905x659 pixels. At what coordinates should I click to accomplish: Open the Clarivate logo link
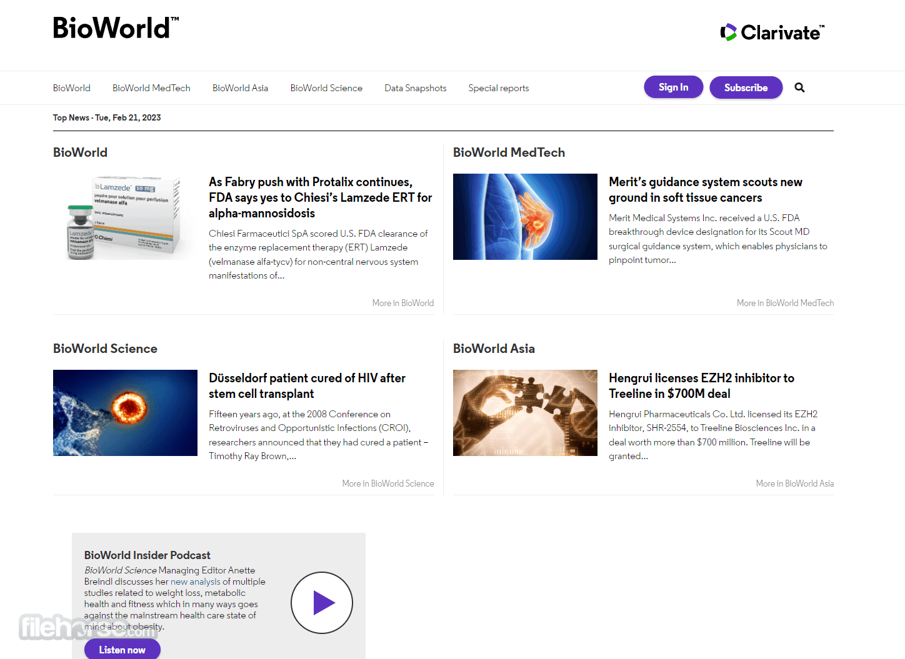[772, 32]
